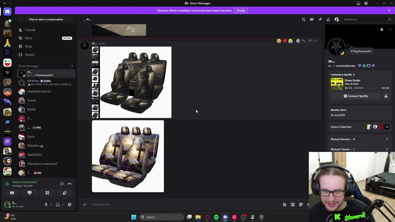
Task: React with the red heart emoji
Action: coord(285,41)
